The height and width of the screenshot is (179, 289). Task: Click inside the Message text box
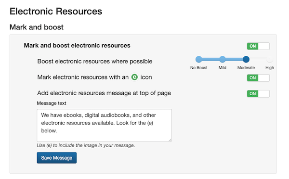105,125
